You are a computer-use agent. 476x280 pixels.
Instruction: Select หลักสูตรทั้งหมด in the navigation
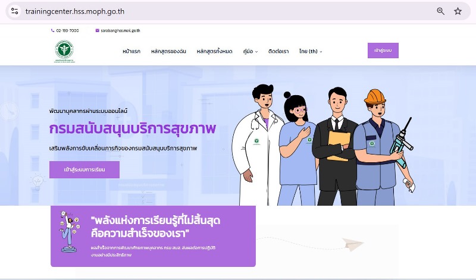point(214,51)
